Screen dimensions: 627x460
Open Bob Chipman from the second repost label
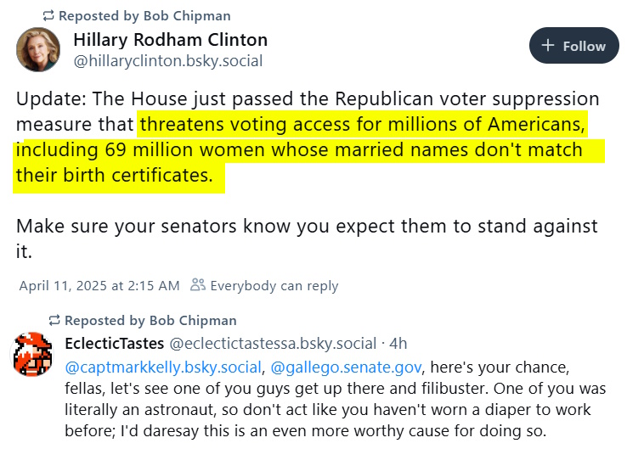(x=195, y=321)
